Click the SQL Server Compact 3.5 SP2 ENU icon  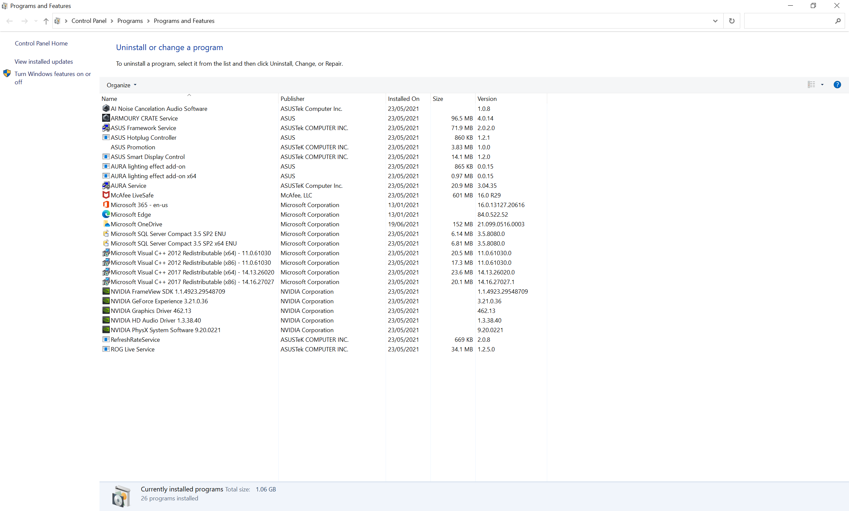106,234
